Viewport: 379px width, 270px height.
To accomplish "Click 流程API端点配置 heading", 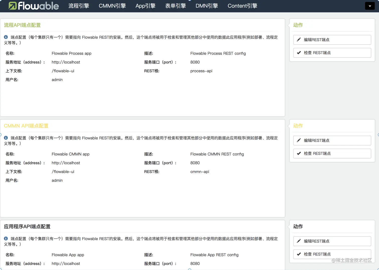I will point(22,25).
